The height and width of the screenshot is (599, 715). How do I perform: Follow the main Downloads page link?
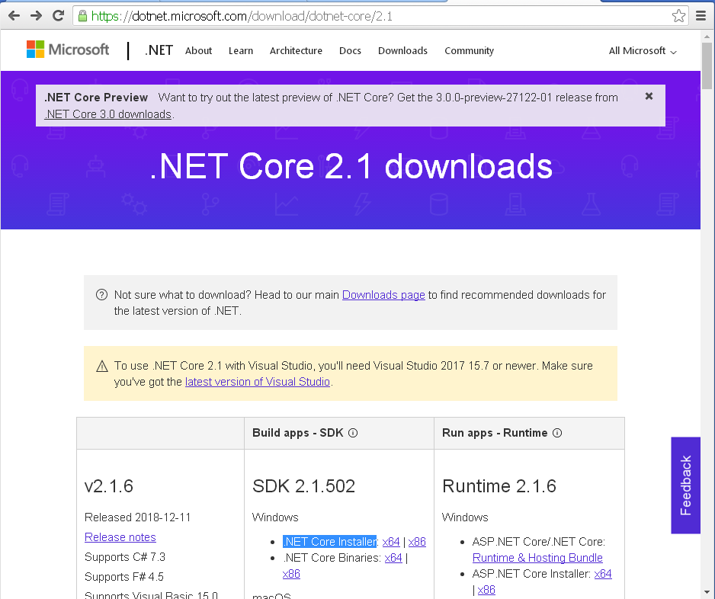tap(383, 295)
